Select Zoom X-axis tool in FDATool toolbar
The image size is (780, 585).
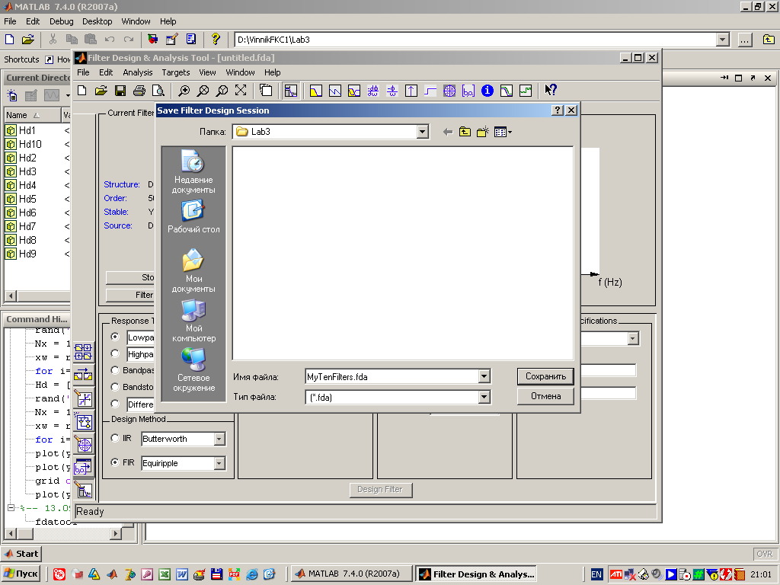[203, 91]
